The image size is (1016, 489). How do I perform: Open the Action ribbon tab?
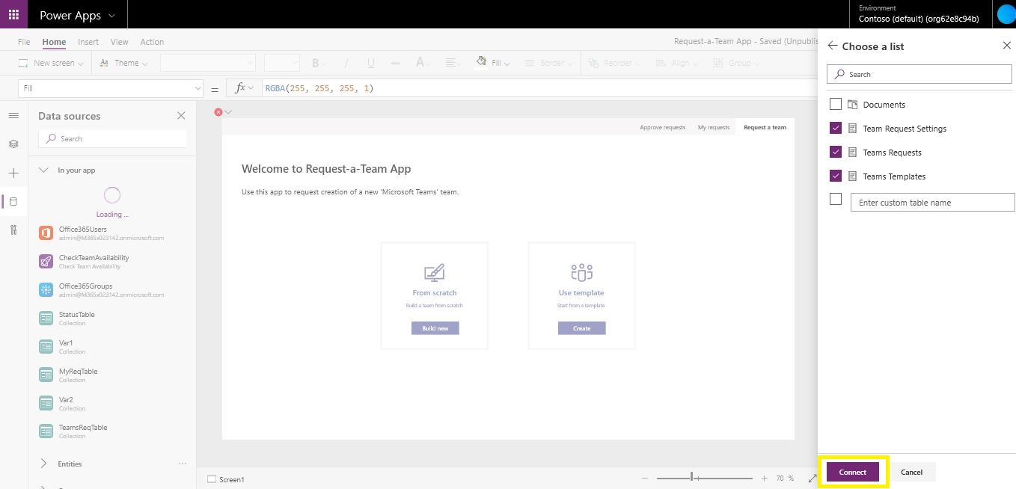pos(152,42)
